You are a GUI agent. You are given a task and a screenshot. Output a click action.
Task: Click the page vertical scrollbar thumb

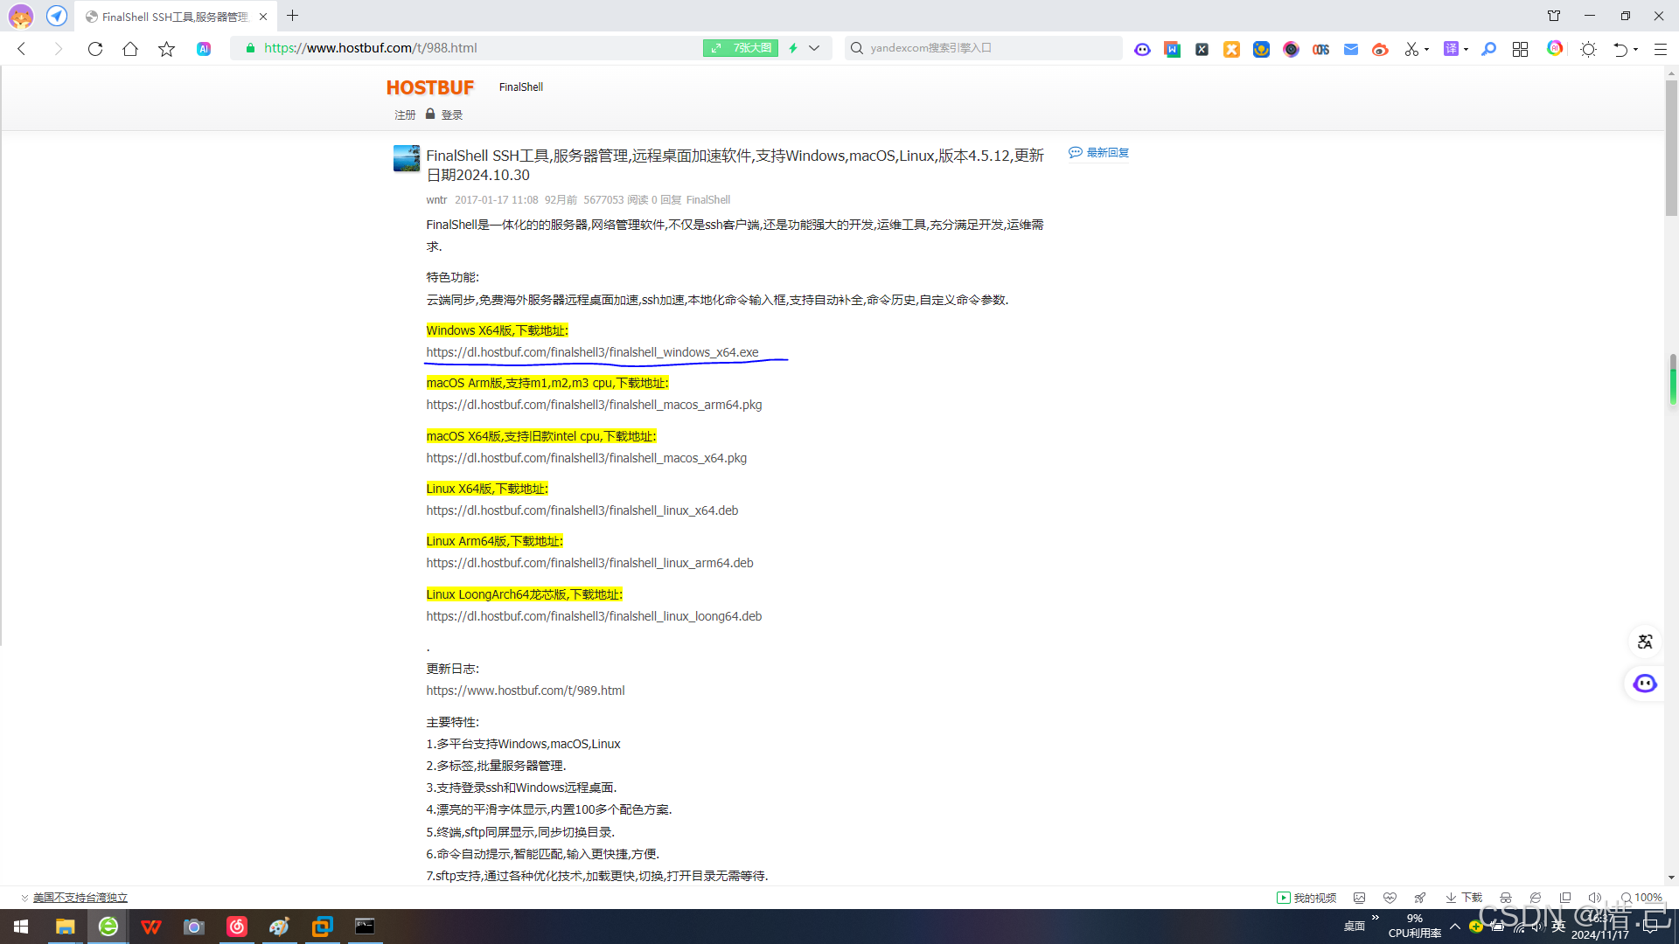pyautogui.click(x=1671, y=149)
